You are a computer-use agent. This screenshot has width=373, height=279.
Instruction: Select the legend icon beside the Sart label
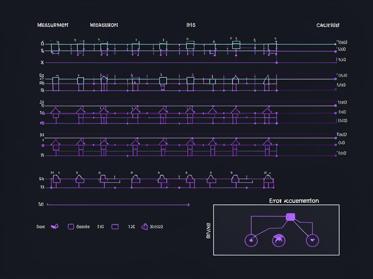click(55, 227)
